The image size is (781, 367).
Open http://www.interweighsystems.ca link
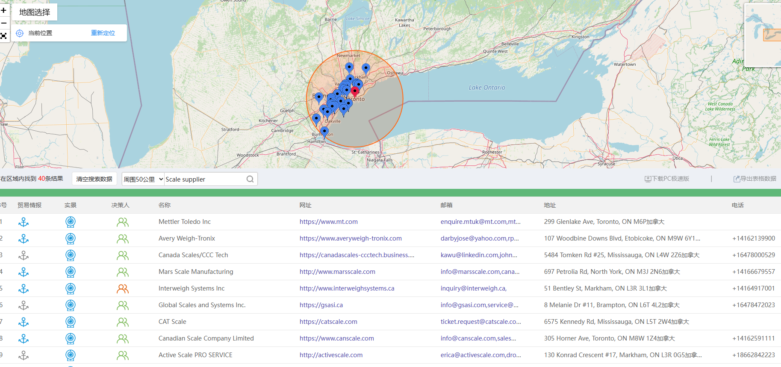[x=347, y=288]
